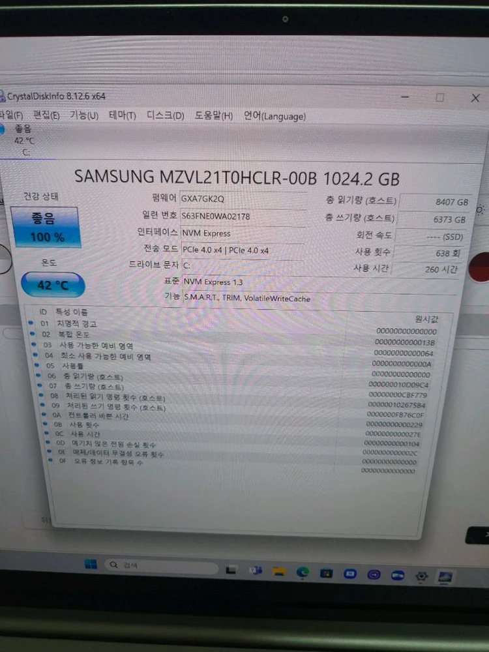489x652 pixels.
Task: Click the 원시값 column header
Action: [426, 319]
